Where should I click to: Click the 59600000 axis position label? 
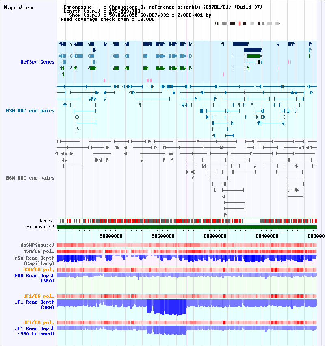click(x=163, y=236)
